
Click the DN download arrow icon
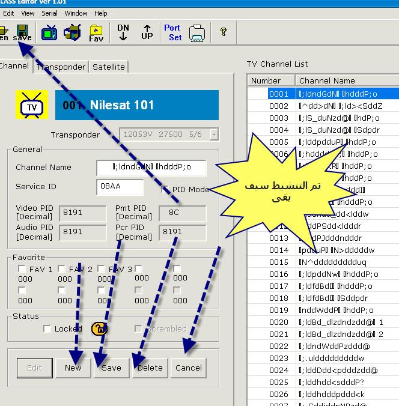tap(123, 32)
